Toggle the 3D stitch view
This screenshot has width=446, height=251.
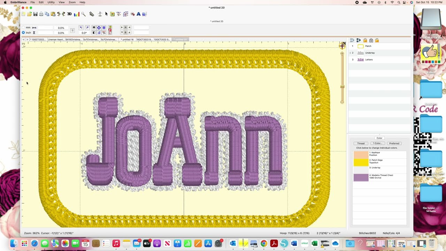pyautogui.click(x=69, y=14)
